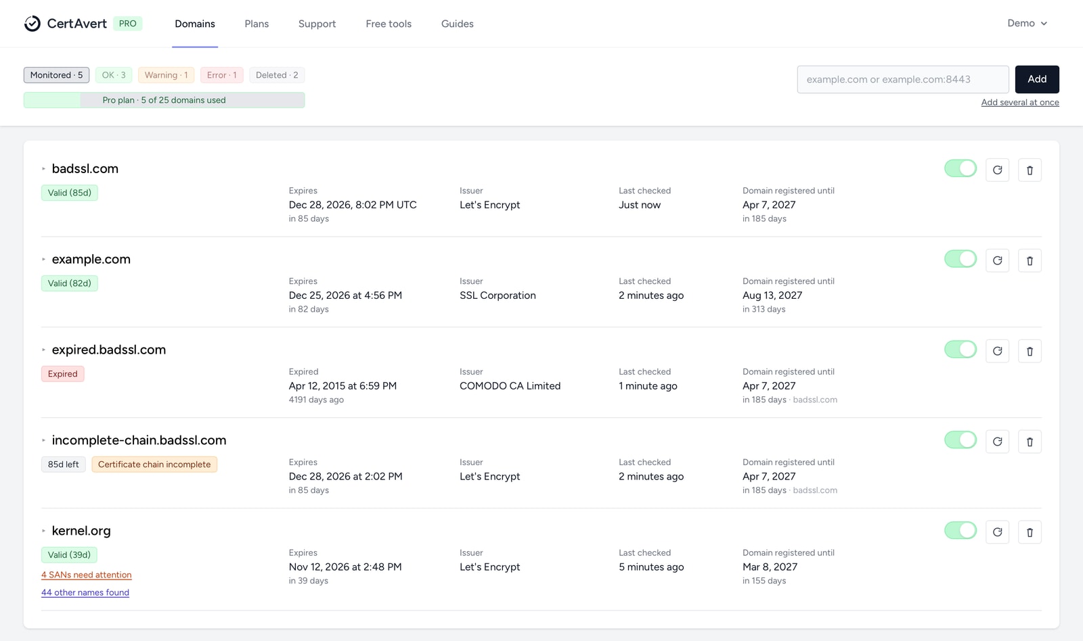Filter by Monitored · 5 domains
The image size is (1083, 641).
[x=56, y=75]
